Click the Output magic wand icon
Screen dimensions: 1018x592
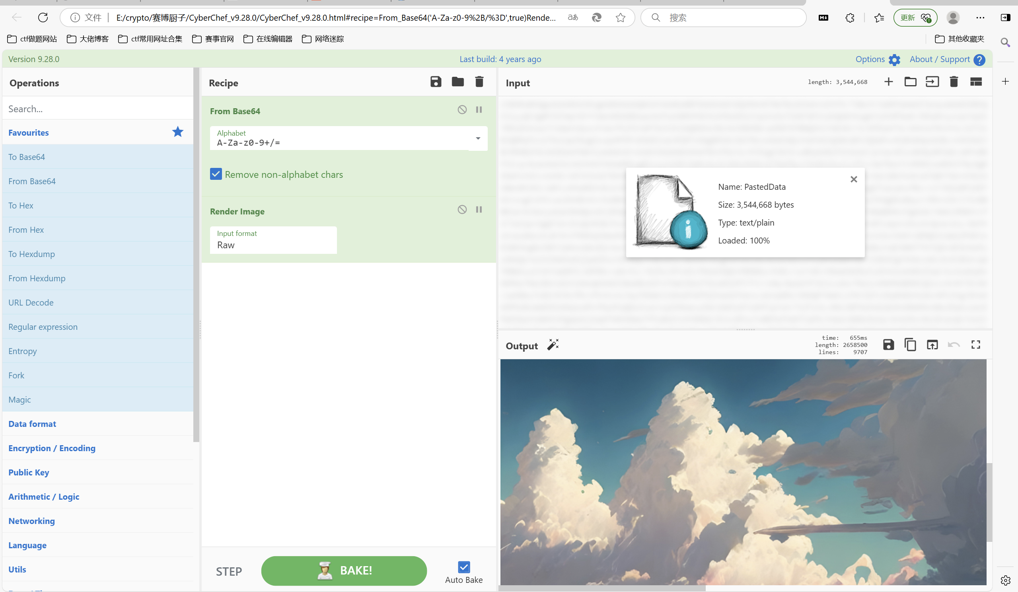click(553, 345)
